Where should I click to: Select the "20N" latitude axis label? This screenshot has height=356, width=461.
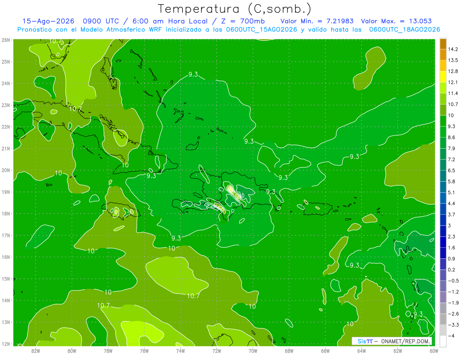[x=6, y=170]
